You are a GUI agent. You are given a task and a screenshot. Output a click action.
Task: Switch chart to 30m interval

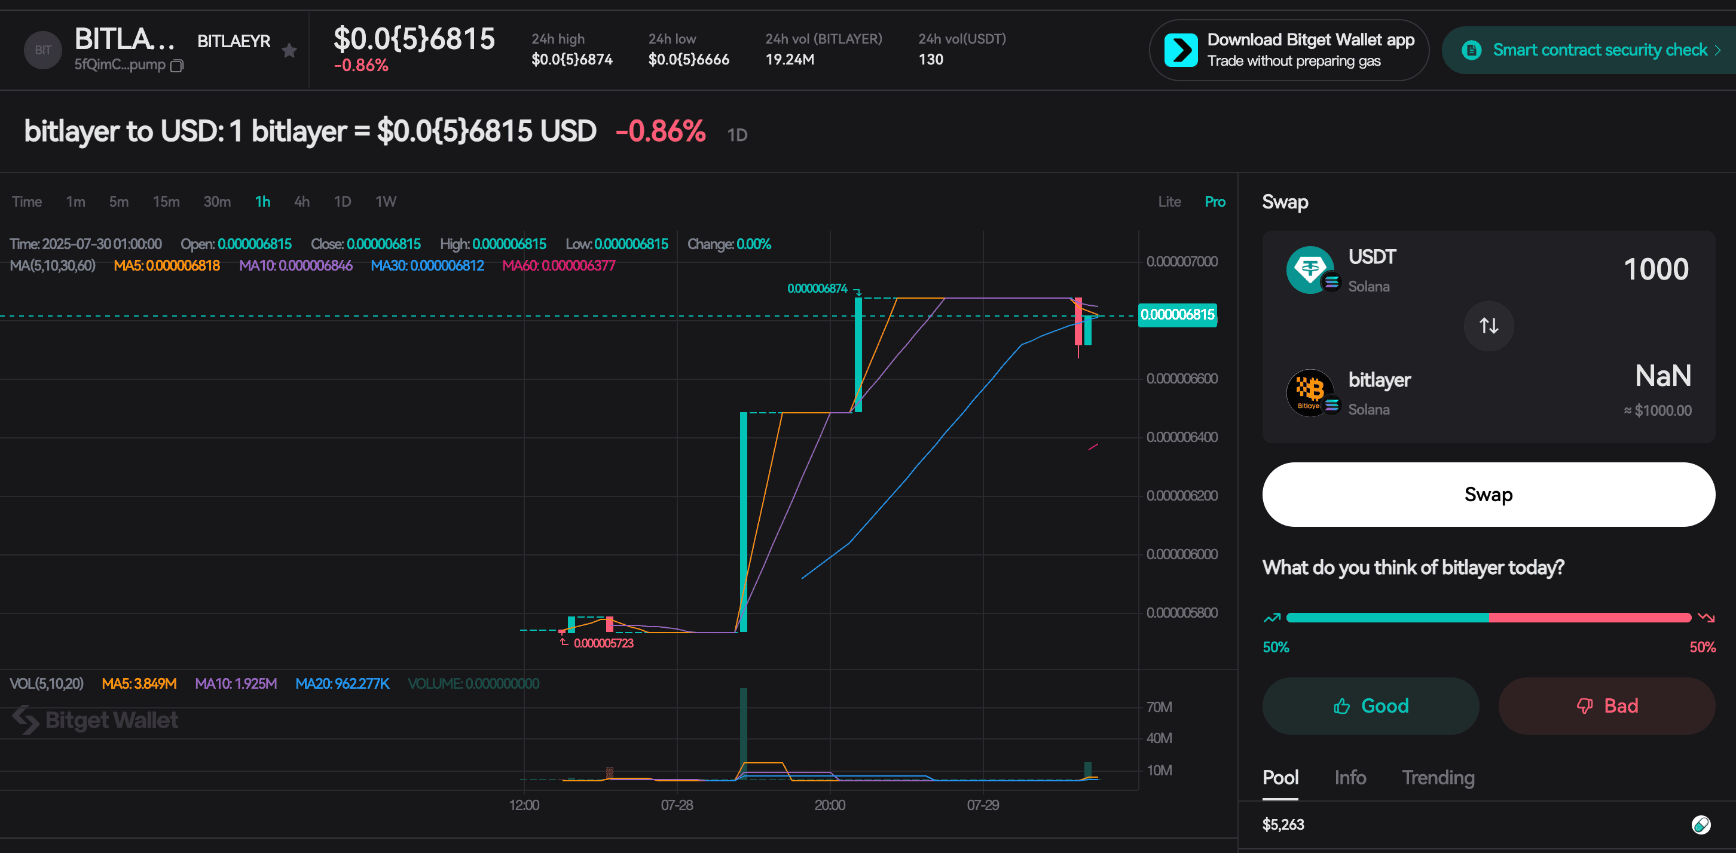[x=217, y=201]
